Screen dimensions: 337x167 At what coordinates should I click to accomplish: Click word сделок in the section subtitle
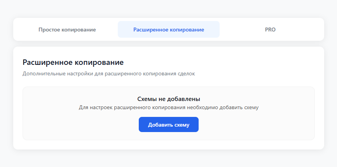(186, 73)
